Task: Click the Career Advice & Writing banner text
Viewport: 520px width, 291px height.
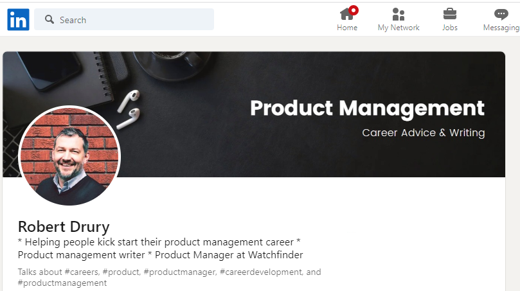Action: point(423,133)
